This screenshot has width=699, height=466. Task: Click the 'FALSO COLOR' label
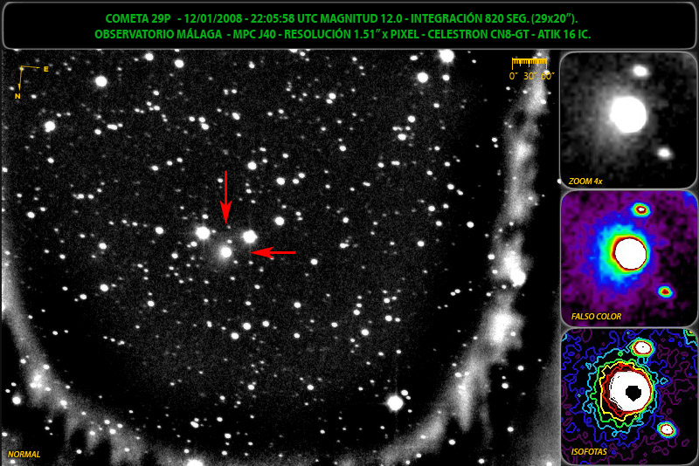point(596,317)
